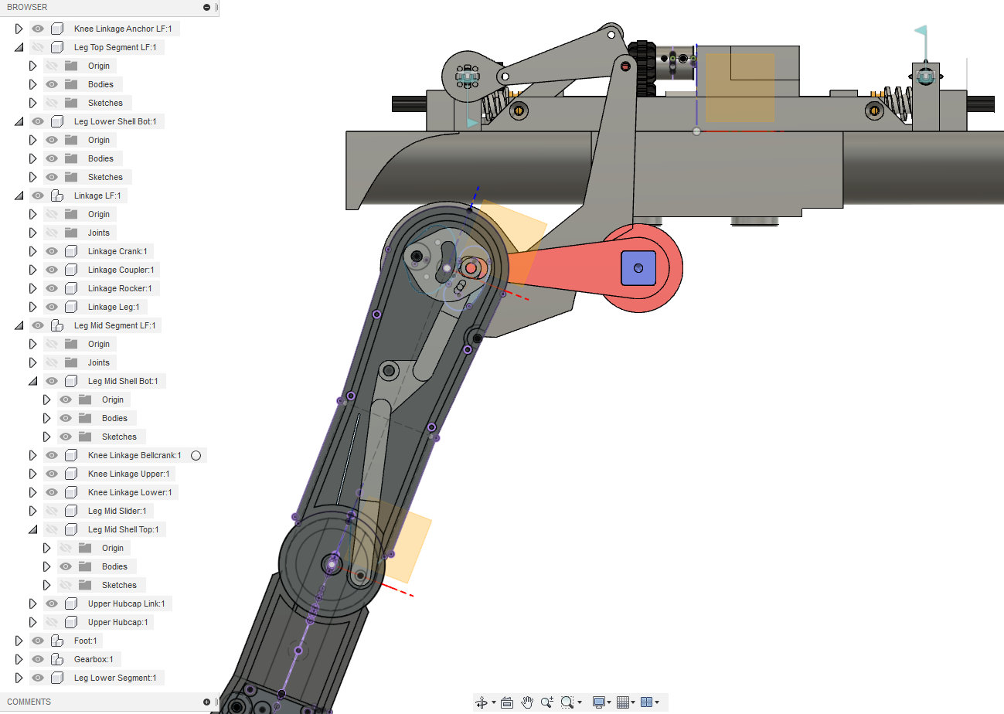Viewport: 1004px width, 714px height.
Task: Select the Upper Hubcap Link:1 tree item
Action: tap(126, 603)
